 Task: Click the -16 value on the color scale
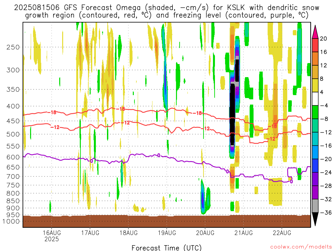(326, 145)
